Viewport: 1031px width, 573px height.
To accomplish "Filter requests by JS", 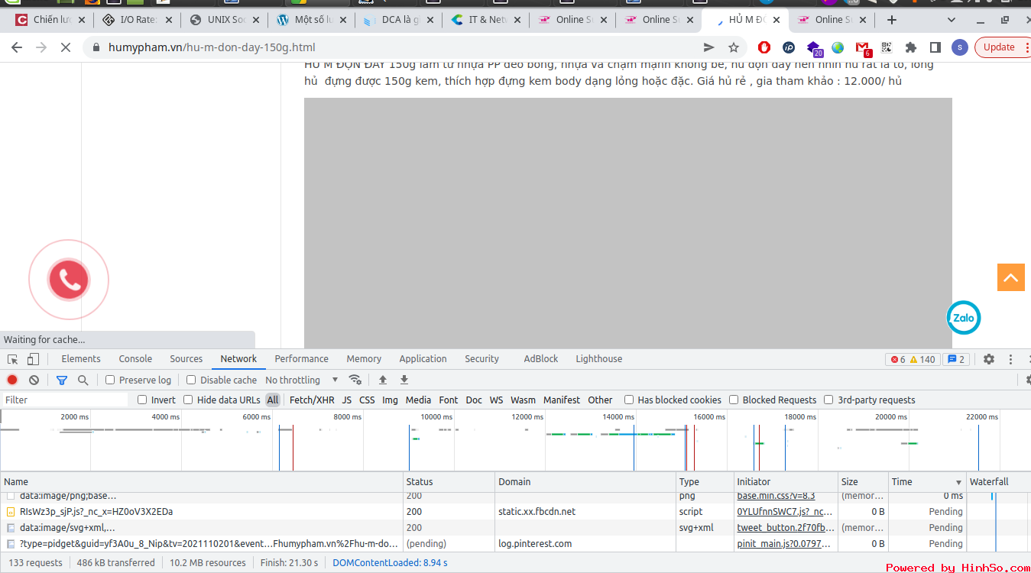I will tap(347, 400).
